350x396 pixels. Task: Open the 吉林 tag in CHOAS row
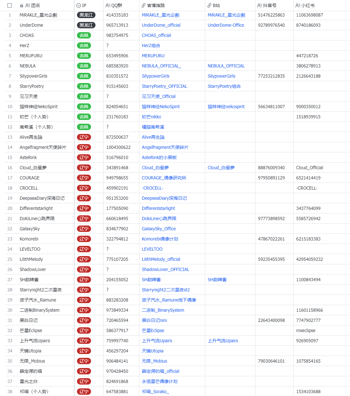click(x=84, y=35)
